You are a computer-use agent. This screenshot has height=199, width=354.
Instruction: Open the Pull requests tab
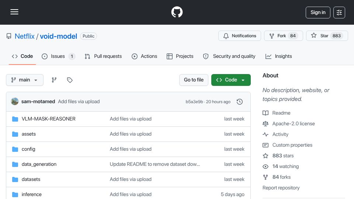click(x=103, y=56)
